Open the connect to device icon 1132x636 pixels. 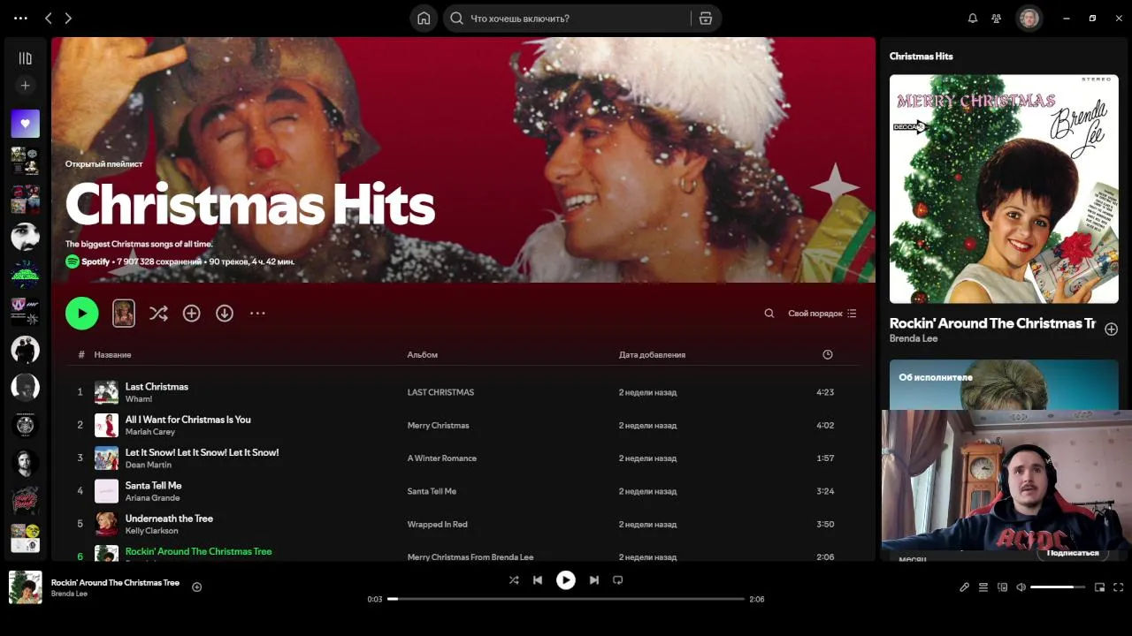pos(1002,587)
